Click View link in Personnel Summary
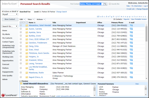149x98 pixels. pyautogui.click(x=137, y=84)
